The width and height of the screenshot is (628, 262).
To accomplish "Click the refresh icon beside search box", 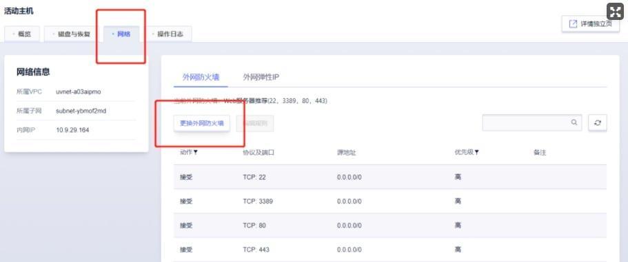I will pos(598,123).
